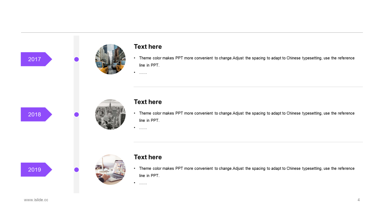384x216 pixels.
Task: Click the slide number 4
Action: 358,200
